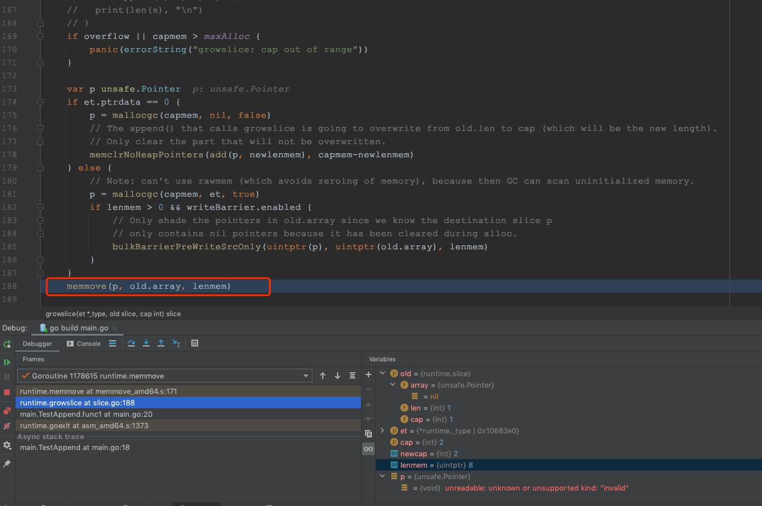Screen dimensions: 762x506
Task: Fold the if block at line 174
Action: (x=40, y=102)
